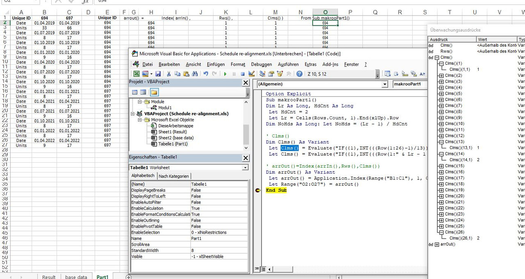Screen dimensions: 525x279
Task: Switch to Procedure View at code window bottom
Action: point(257,269)
